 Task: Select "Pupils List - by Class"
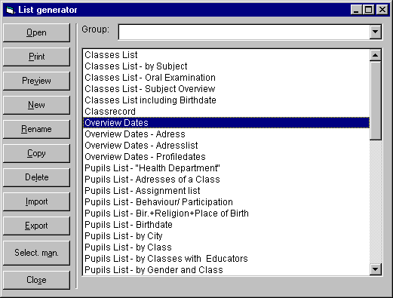(226, 247)
